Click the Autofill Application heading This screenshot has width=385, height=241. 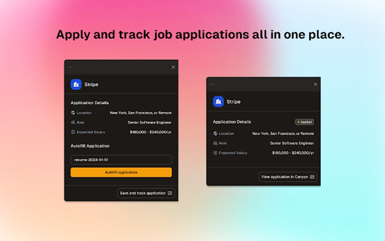pyautogui.click(x=90, y=146)
